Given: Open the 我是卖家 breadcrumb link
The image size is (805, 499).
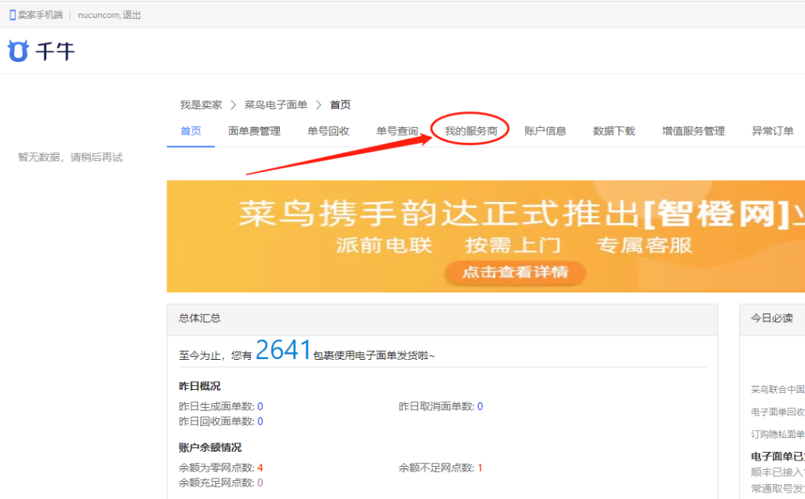Looking at the screenshot, I should 200,105.
